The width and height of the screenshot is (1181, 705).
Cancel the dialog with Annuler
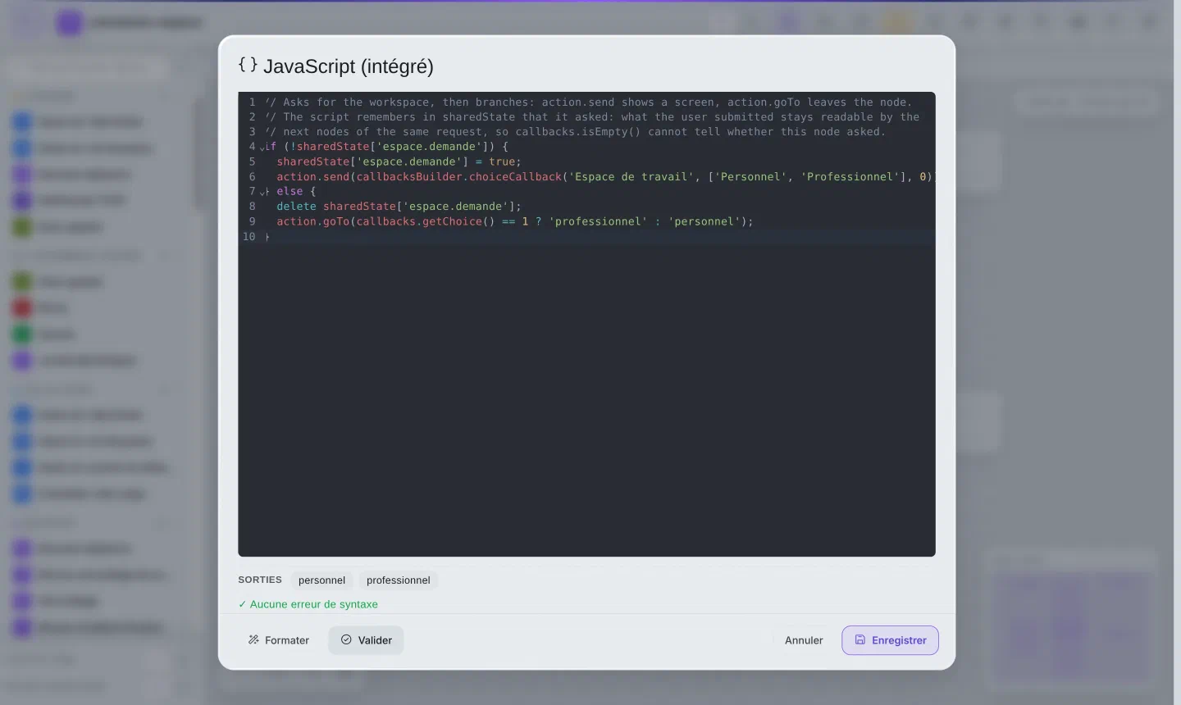click(x=804, y=640)
